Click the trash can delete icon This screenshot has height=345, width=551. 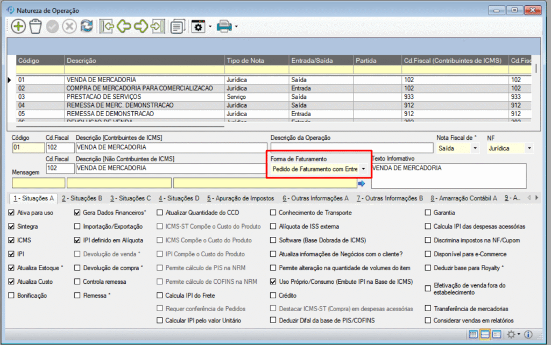click(36, 26)
